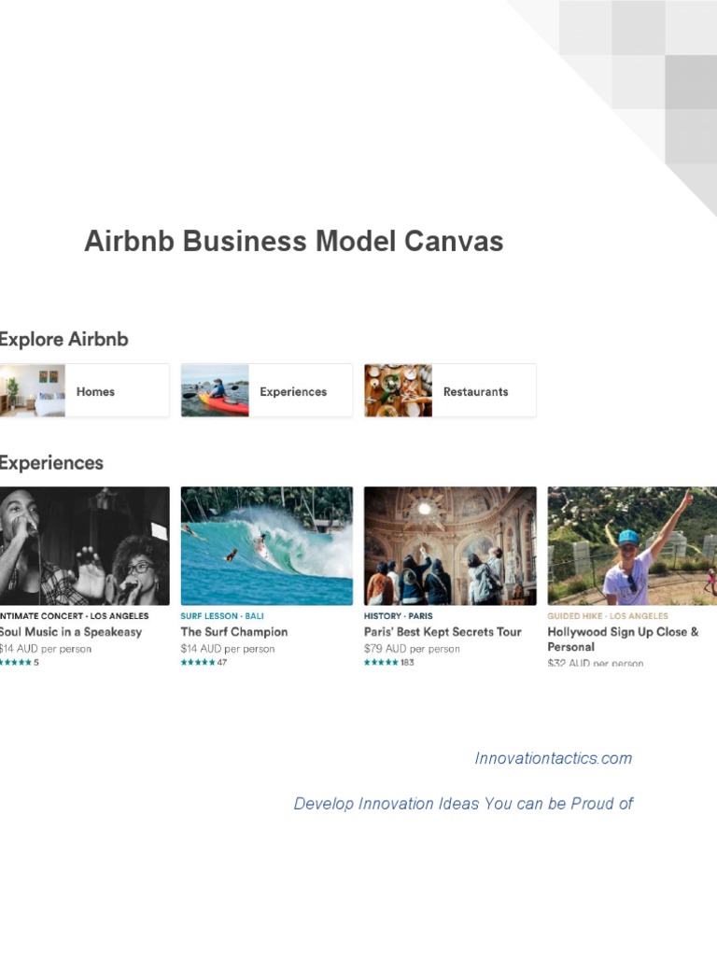Open the Paris history tour photo
This screenshot has height=956, width=717.
(x=450, y=545)
